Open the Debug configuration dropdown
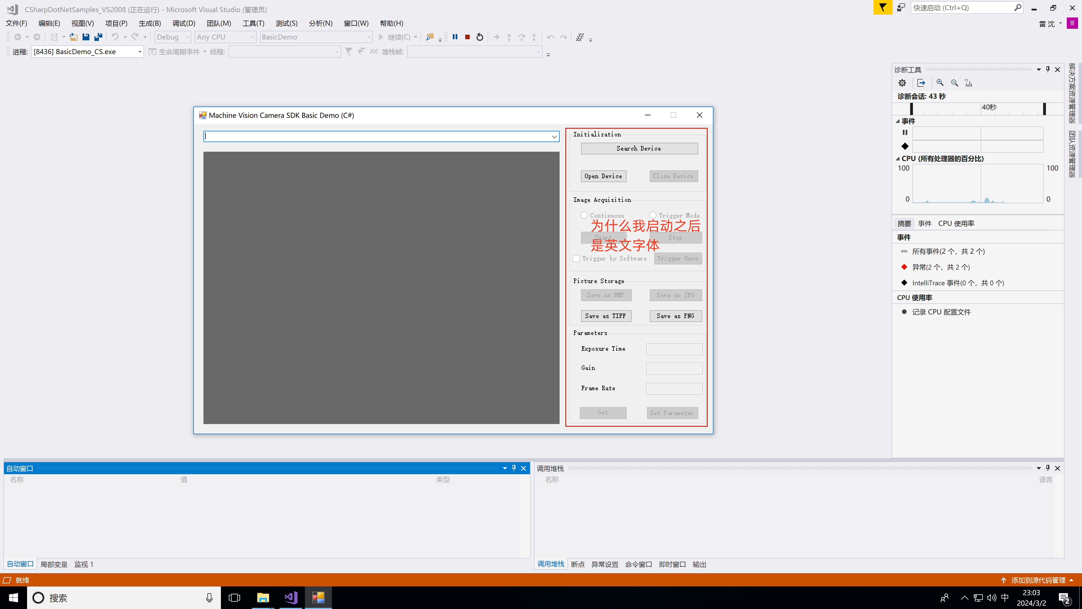1082x609 pixels. coord(173,37)
